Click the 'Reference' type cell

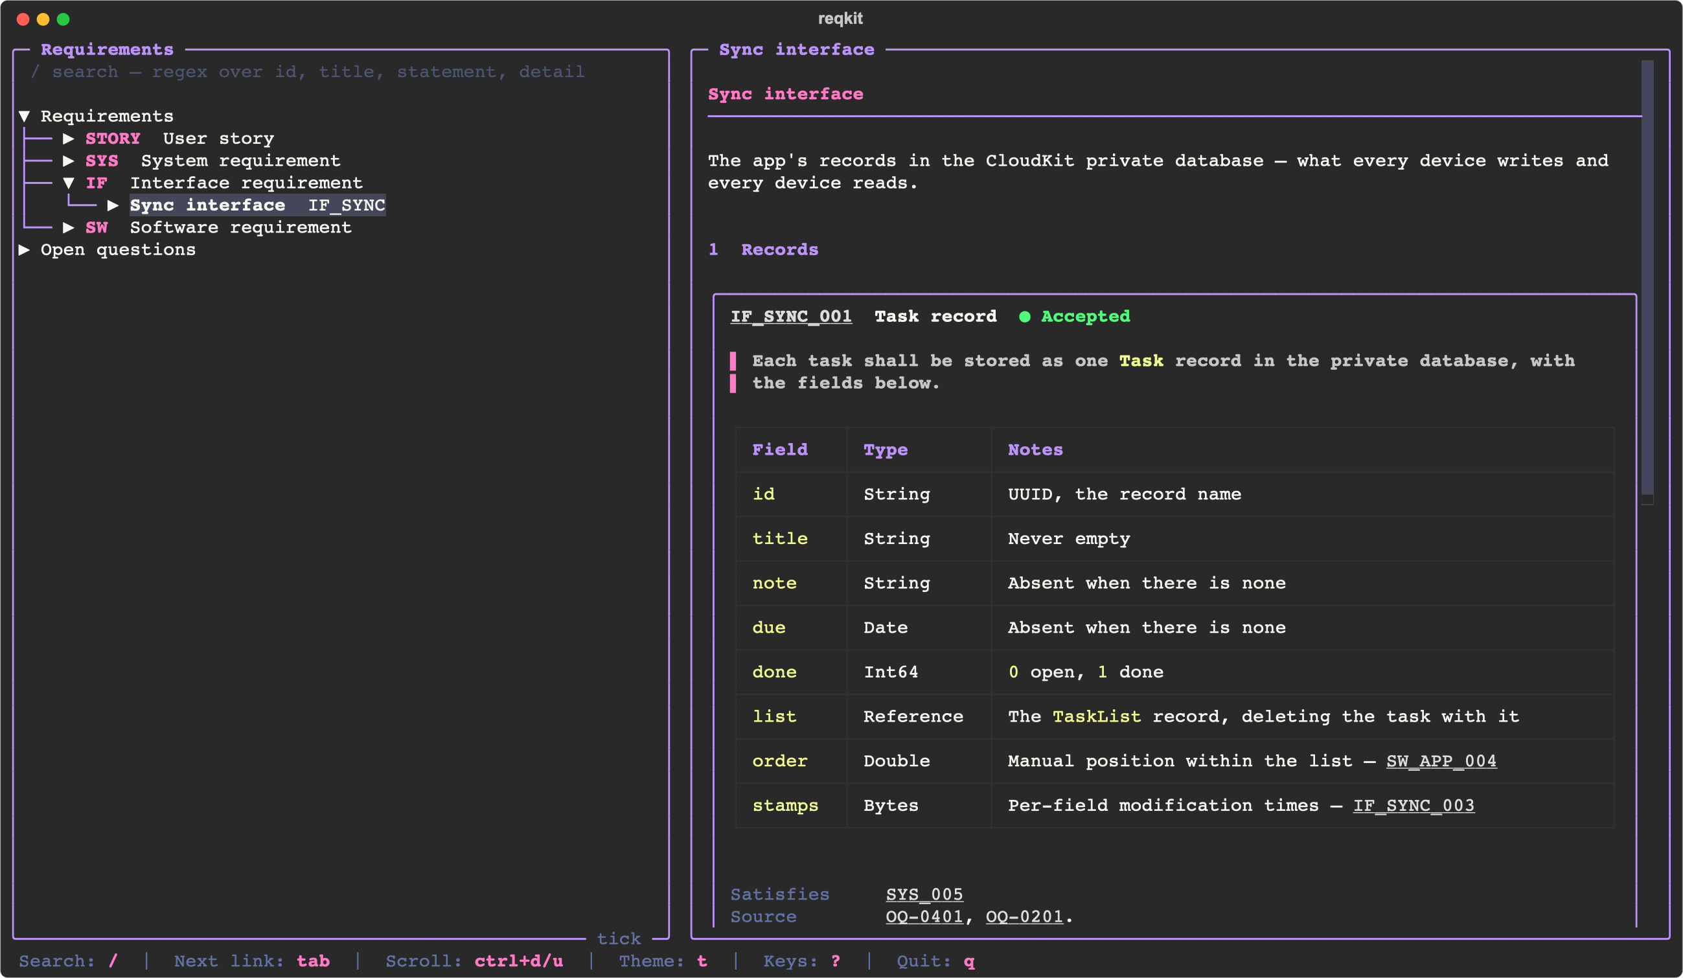(x=919, y=716)
